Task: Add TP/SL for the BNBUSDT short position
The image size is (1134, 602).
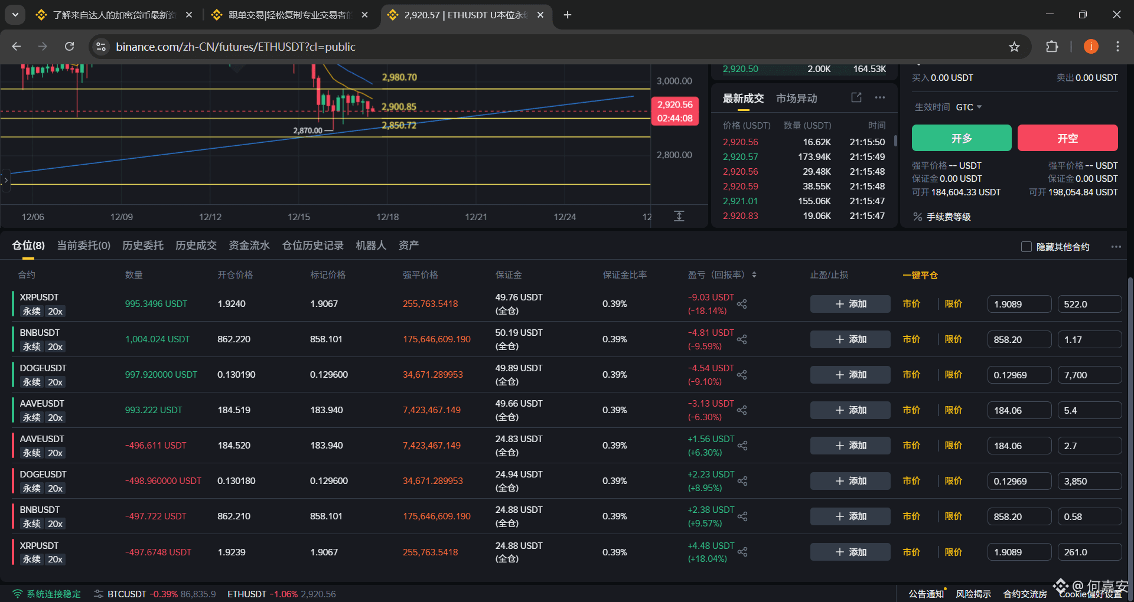Action: click(850, 516)
